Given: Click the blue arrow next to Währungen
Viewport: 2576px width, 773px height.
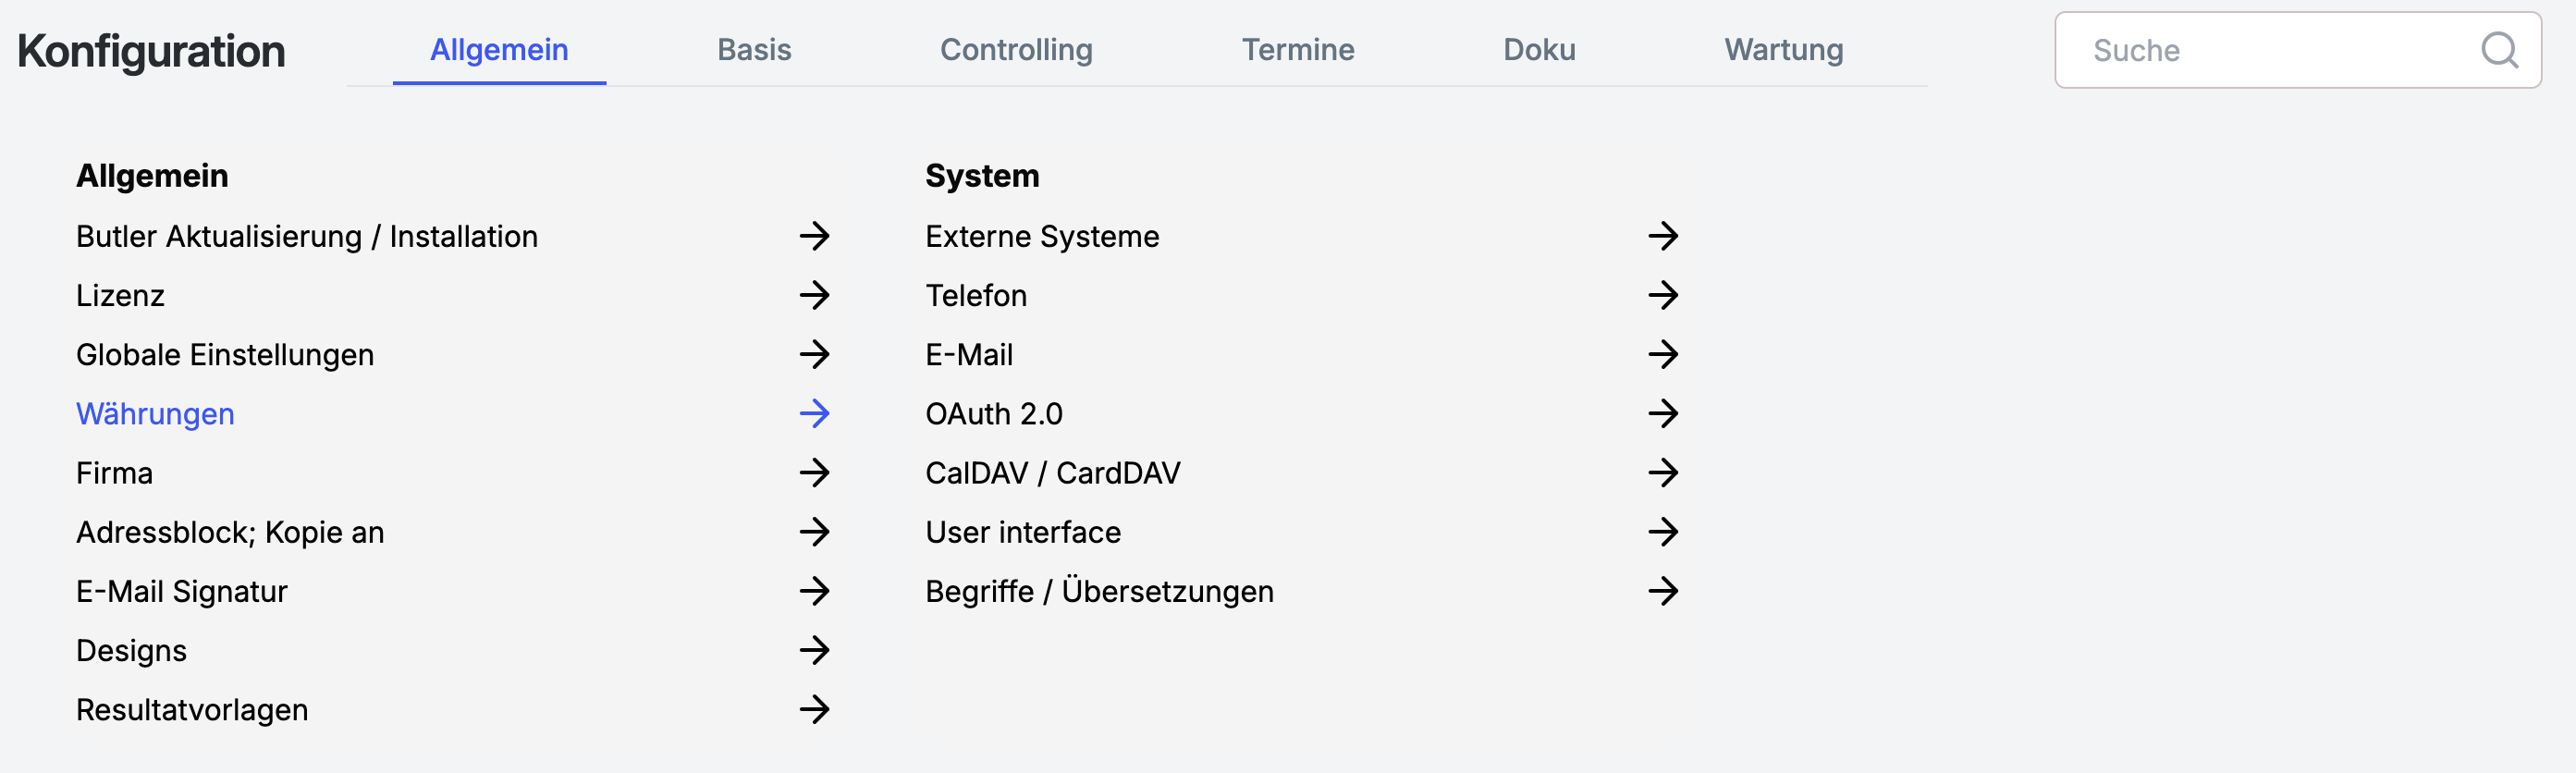Looking at the screenshot, I should click(814, 413).
